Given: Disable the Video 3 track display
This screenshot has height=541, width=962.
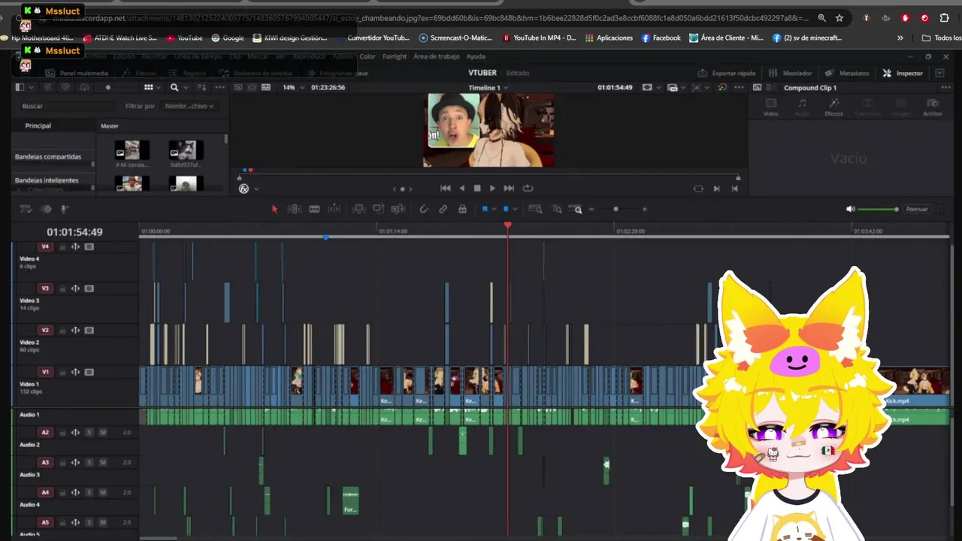Looking at the screenshot, I should (89, 289).
